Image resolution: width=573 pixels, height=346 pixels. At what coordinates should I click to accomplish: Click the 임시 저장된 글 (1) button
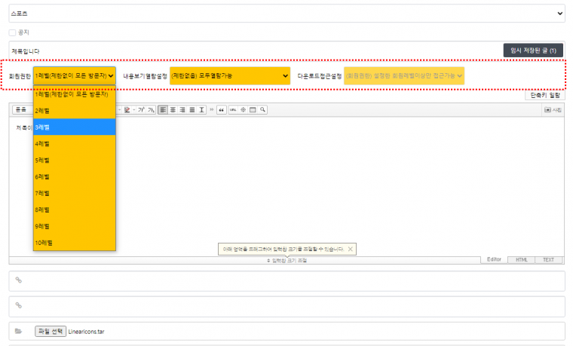(533, 51)
